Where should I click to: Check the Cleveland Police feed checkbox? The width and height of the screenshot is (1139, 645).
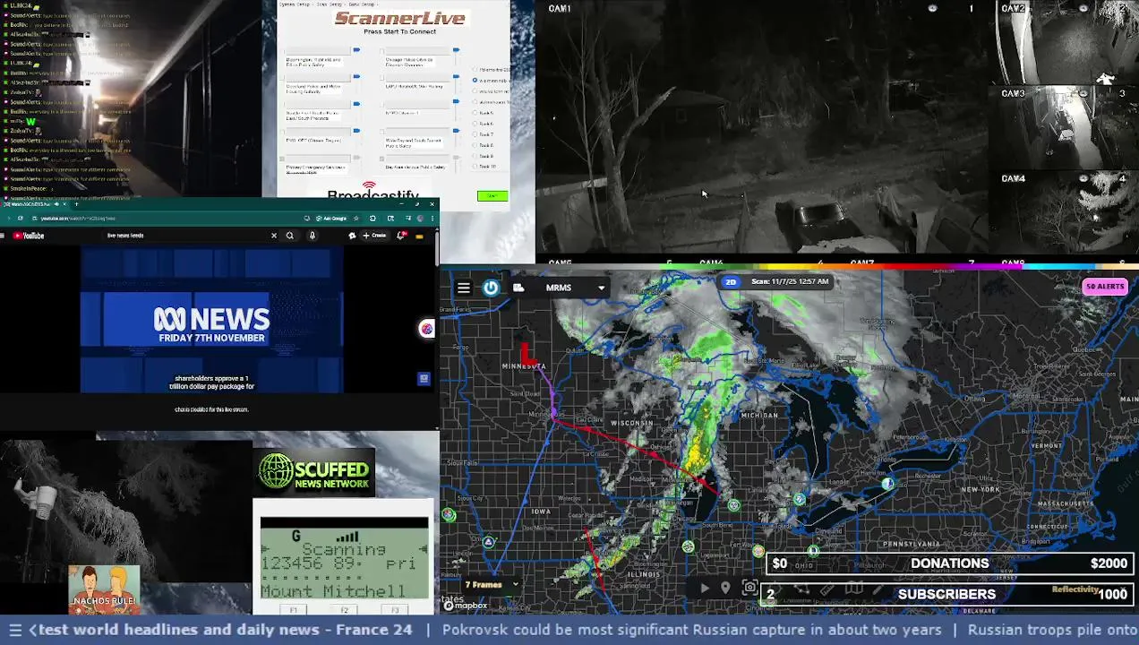click(x=282, y=78)
